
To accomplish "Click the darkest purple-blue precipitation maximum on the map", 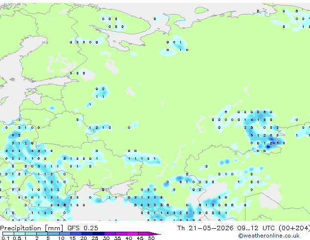I will 268,147.
